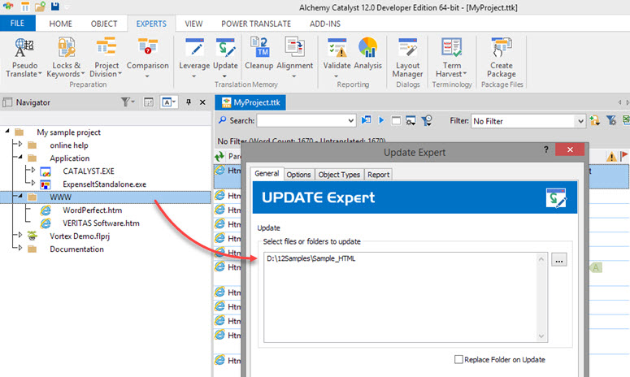Click the clear filter funnel icon
Image resolution: width=630 pixels, height=377 pixels.
click(611, 120)
